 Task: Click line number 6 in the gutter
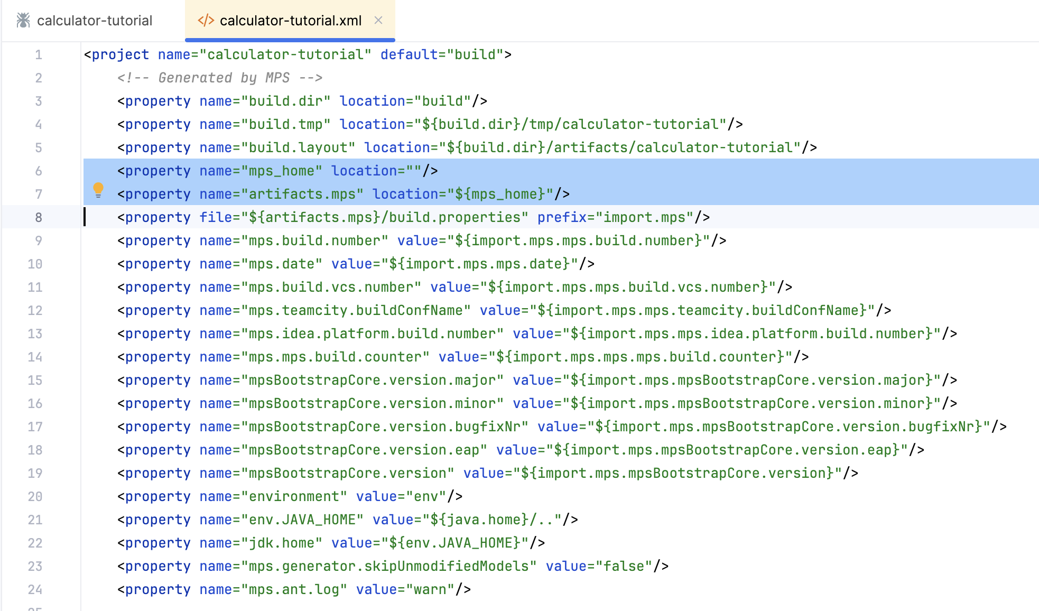(37, 170)
